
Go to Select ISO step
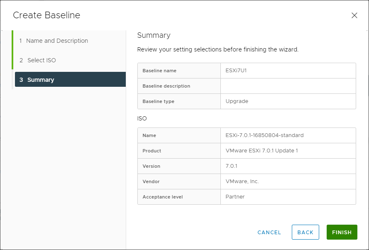(38, 60)
